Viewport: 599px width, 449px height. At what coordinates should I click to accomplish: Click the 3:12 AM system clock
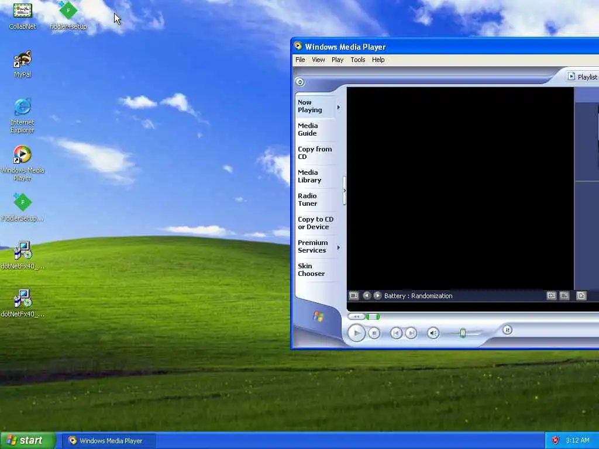pyautogui.click(x=577, y=441)
